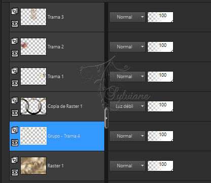The image size is (211, 183).
Task: Select the Trama 1 layer name
Action: coord(56,77)
